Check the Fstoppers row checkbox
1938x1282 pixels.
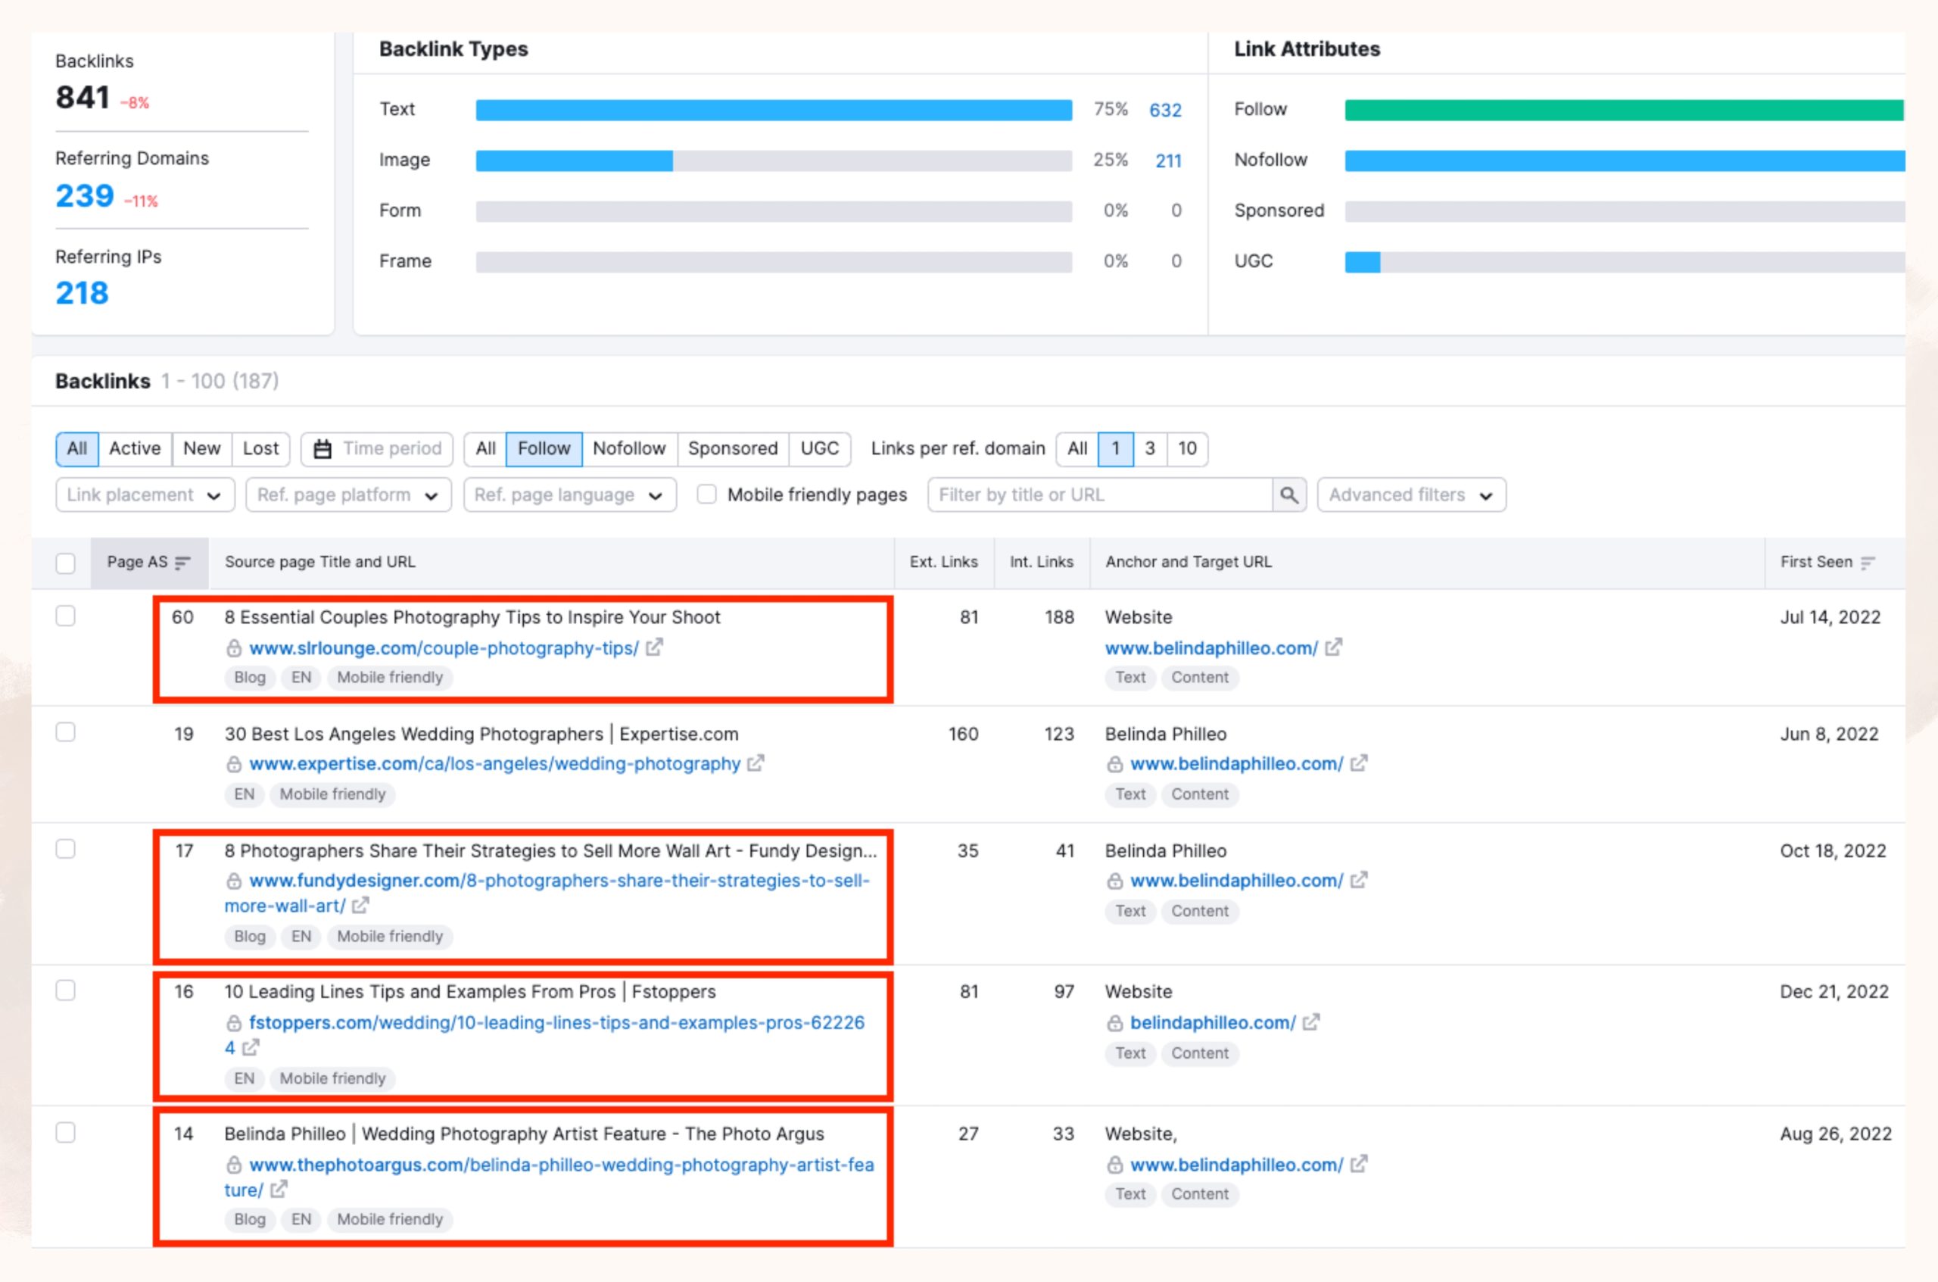[x=65, y=990]
